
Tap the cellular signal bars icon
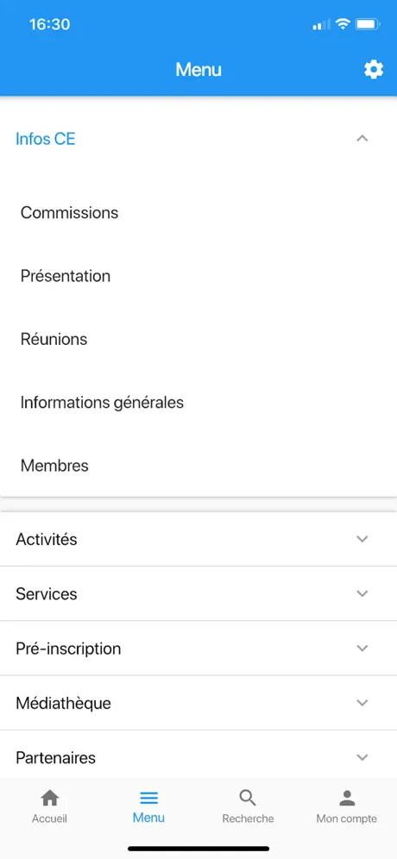coord(322,25)
